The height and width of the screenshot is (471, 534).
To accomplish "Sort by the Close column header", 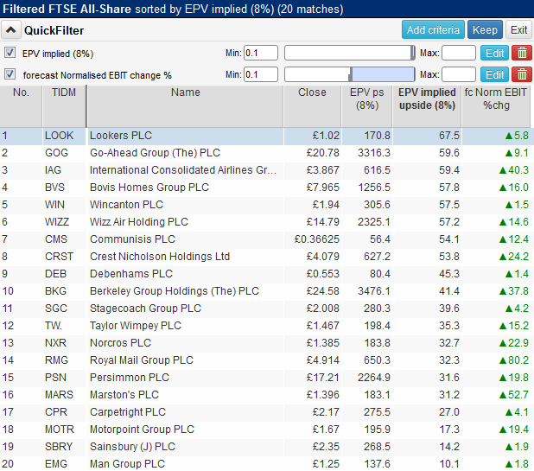I will pyautogui.click(x=312, y=106).
